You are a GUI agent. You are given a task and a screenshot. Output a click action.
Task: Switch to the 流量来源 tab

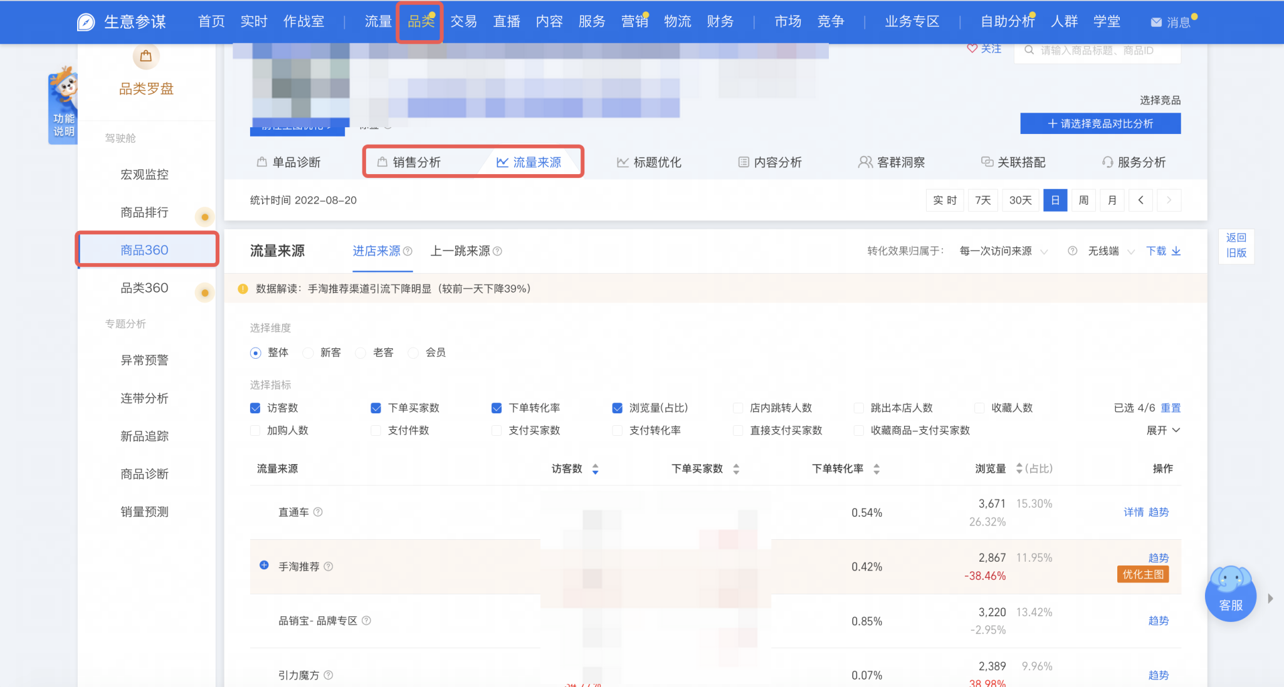pyautogui.click(x=529, y=162)
